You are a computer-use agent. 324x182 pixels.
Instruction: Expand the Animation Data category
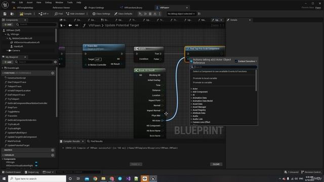point(191,98)
